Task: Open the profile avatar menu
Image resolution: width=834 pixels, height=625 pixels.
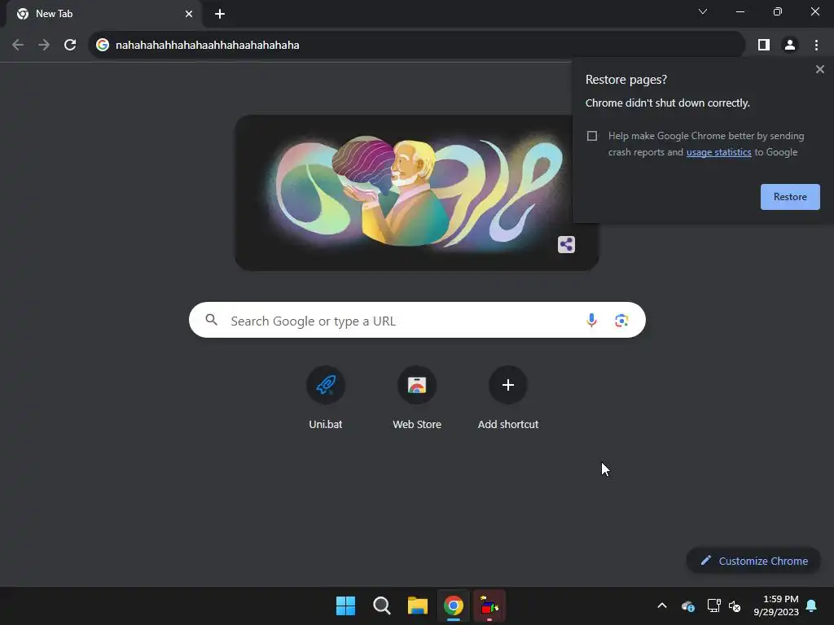Action: [x=790, y=46]
